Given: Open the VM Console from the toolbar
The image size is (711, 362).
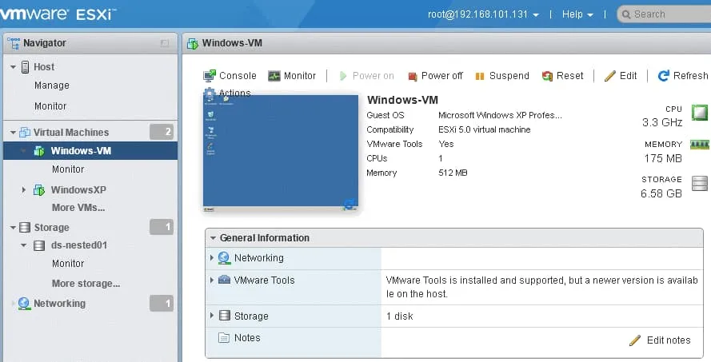Looking at the screenshot, I should point(230,76).
